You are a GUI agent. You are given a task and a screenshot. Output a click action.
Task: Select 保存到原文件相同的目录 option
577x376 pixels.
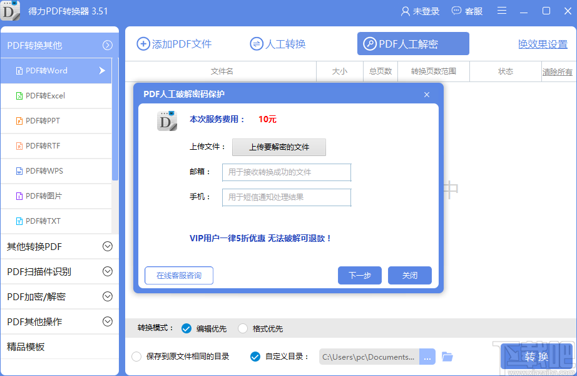(136, 356)
